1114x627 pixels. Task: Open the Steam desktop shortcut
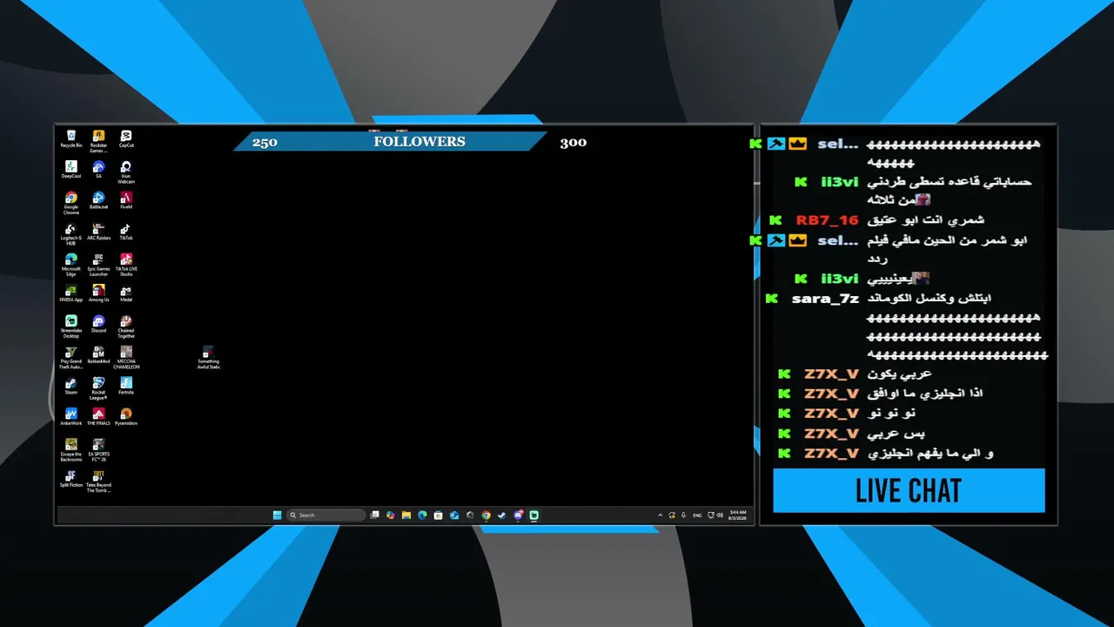tap(71, 386)
